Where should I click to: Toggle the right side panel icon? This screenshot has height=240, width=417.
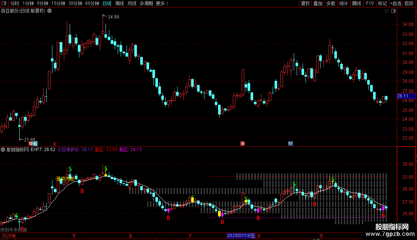point(393,11)
